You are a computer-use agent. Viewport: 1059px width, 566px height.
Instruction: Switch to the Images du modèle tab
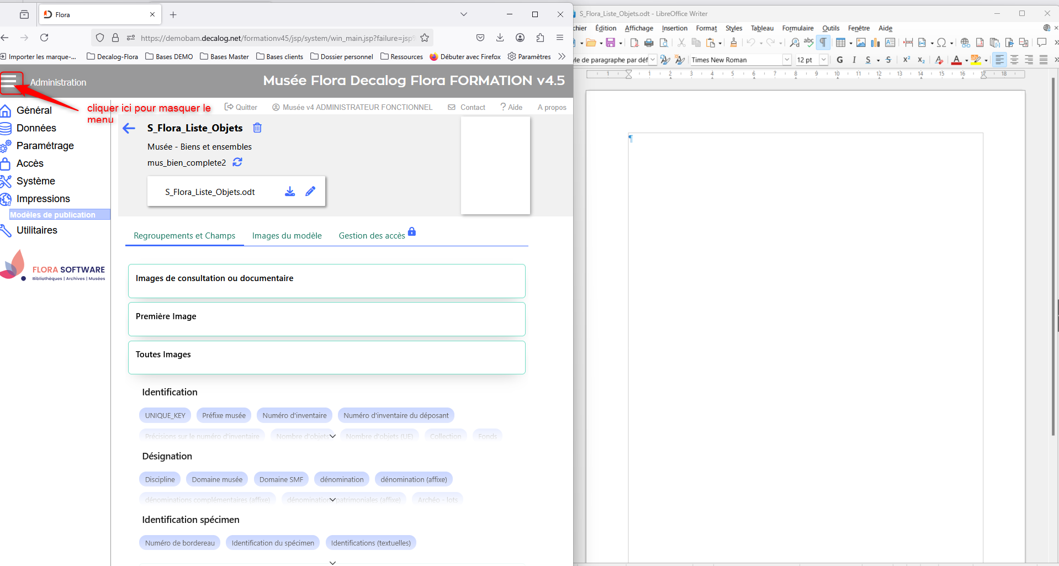(x=287, y=236)
